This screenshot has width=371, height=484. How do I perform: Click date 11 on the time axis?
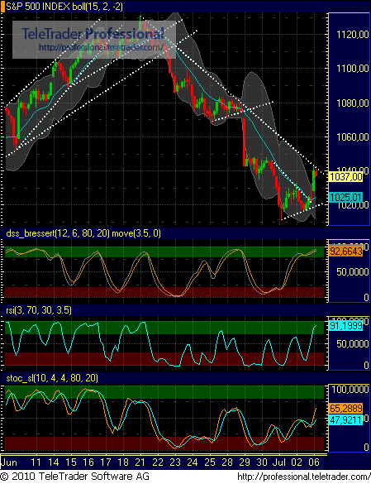(x=36, y=462)
